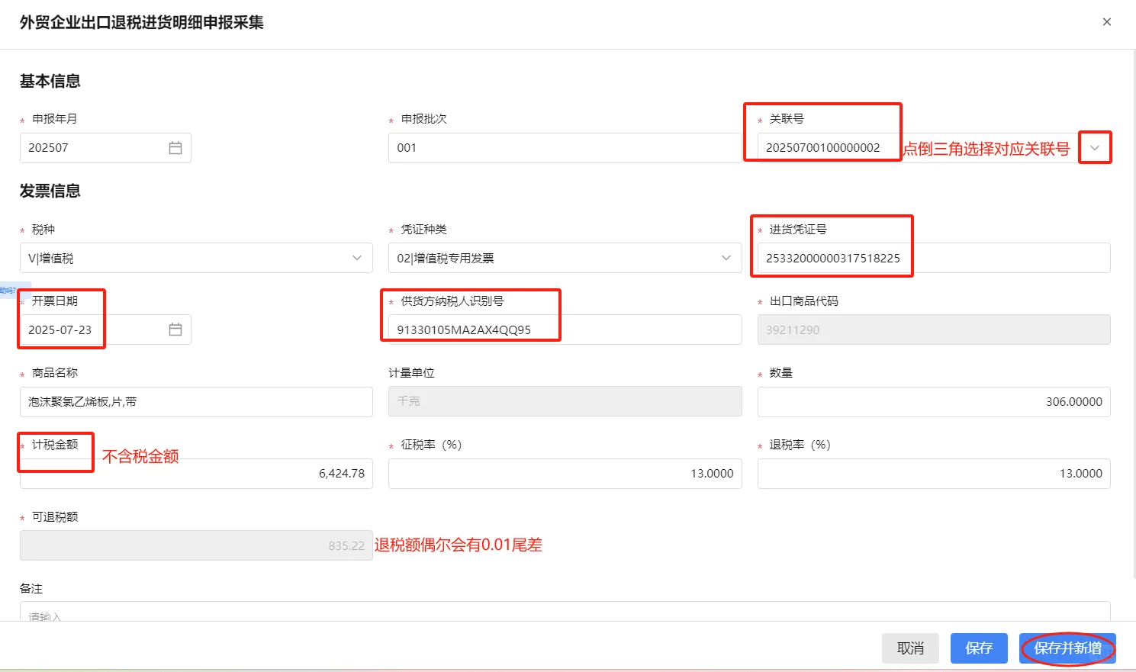Click the 计税金额 amount field
This screenshot has width=1136, height=672.
pos(195,473)
